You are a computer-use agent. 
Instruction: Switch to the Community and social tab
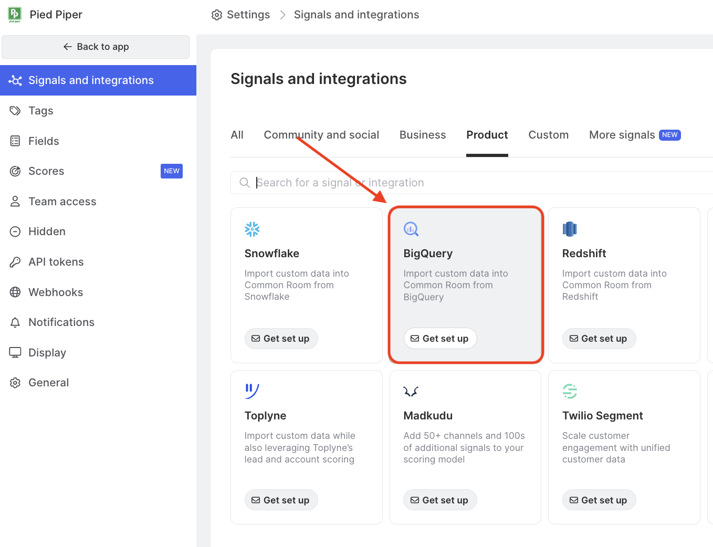pos(321,135)
